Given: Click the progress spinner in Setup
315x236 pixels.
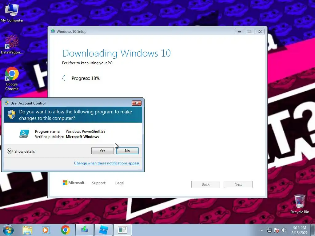Looking at the screenshot, I should [x=64, y=78].
